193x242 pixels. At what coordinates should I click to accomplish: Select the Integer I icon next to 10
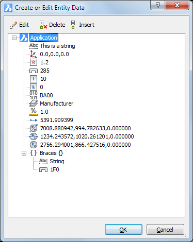[34, 79]
